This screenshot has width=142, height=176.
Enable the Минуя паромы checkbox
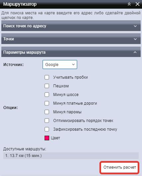47,112
